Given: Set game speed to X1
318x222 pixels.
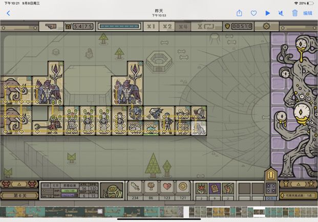Looking at the screenshot, I should pyautogui.click(x=151, y=26).
